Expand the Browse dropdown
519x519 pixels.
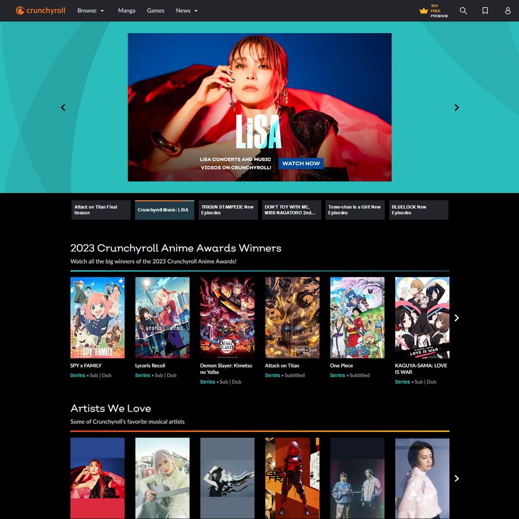point(91,11)
